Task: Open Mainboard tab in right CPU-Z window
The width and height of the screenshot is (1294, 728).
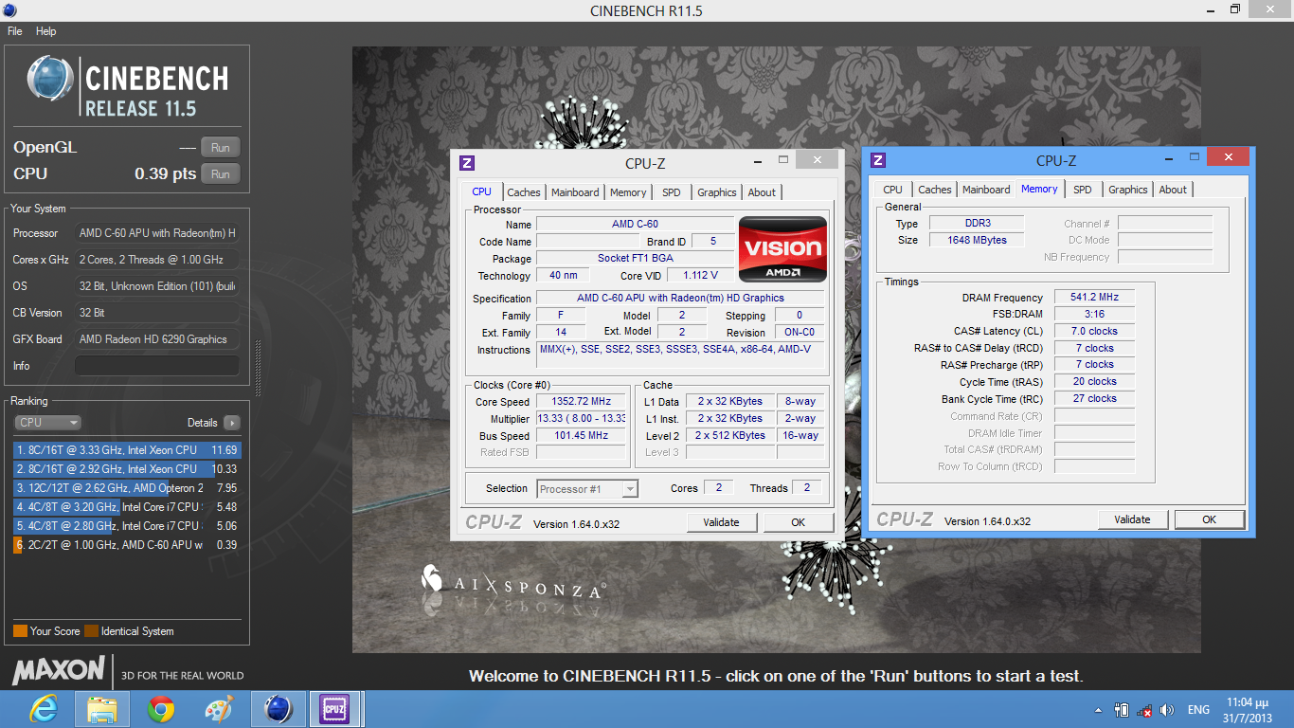Action: coord(986,190)
